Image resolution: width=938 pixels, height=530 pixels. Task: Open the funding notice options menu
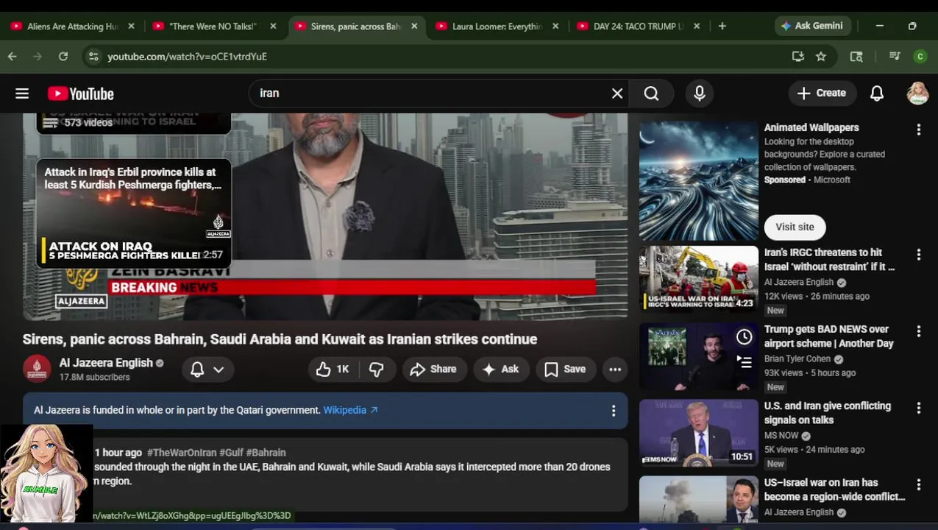click(614, 411)
